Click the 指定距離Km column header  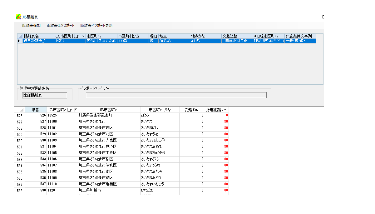pos(216,110)
